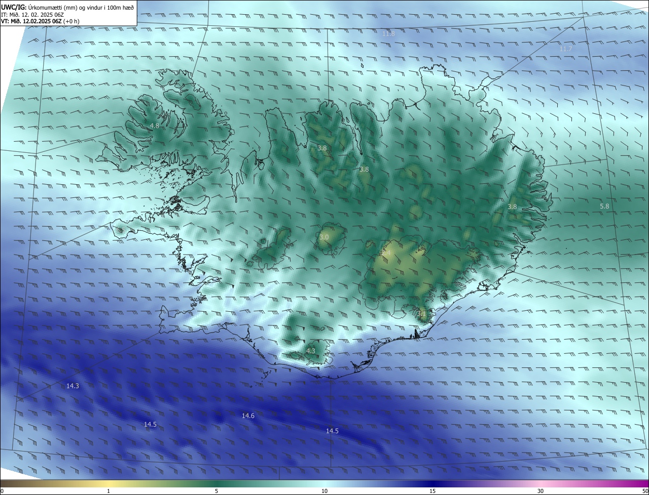
Task: Click the legend tick label 10
Action: tap(324, 491)
